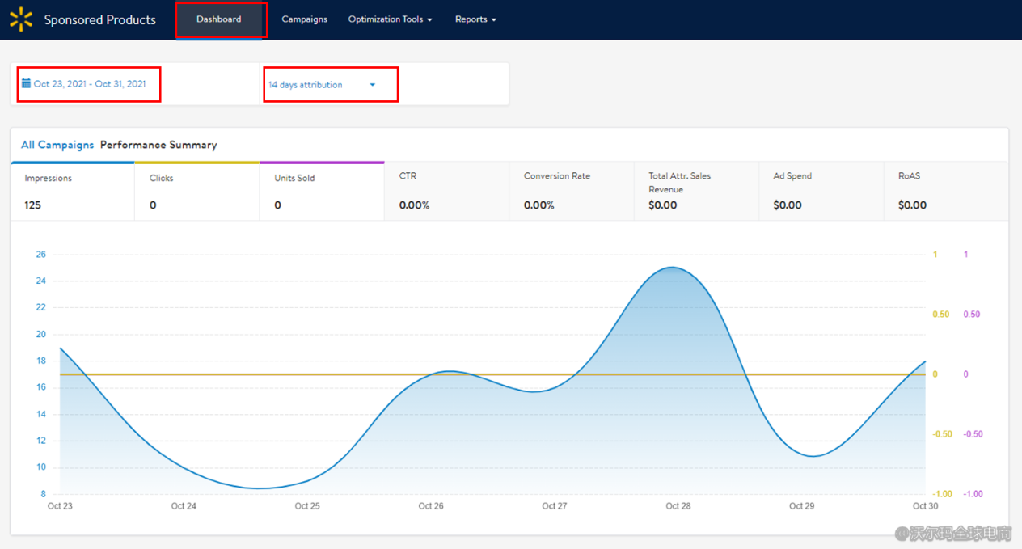Select the Total Attr. Sales Revenue tile
The height and width of the screenshot is (549, 1022).
(695, 192)
